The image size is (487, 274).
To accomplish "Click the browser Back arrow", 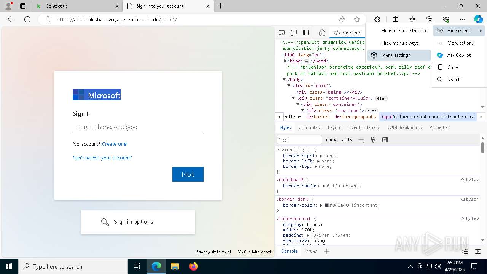I will pos(11,19).
